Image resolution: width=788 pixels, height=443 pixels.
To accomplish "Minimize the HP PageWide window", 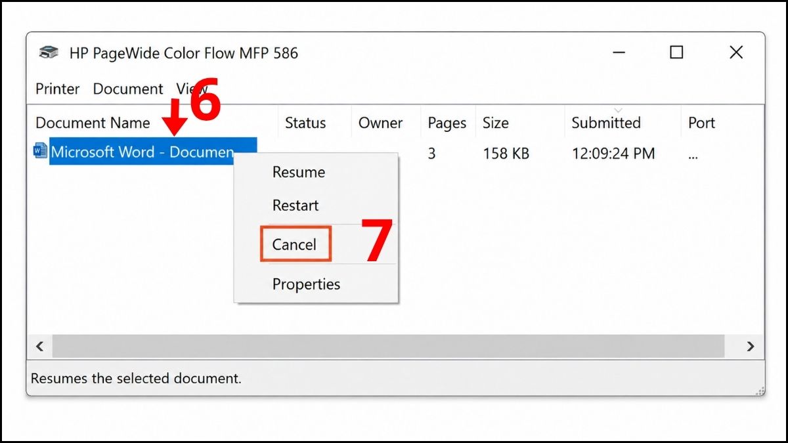I will pyautogui.click(x=618, y=52).
